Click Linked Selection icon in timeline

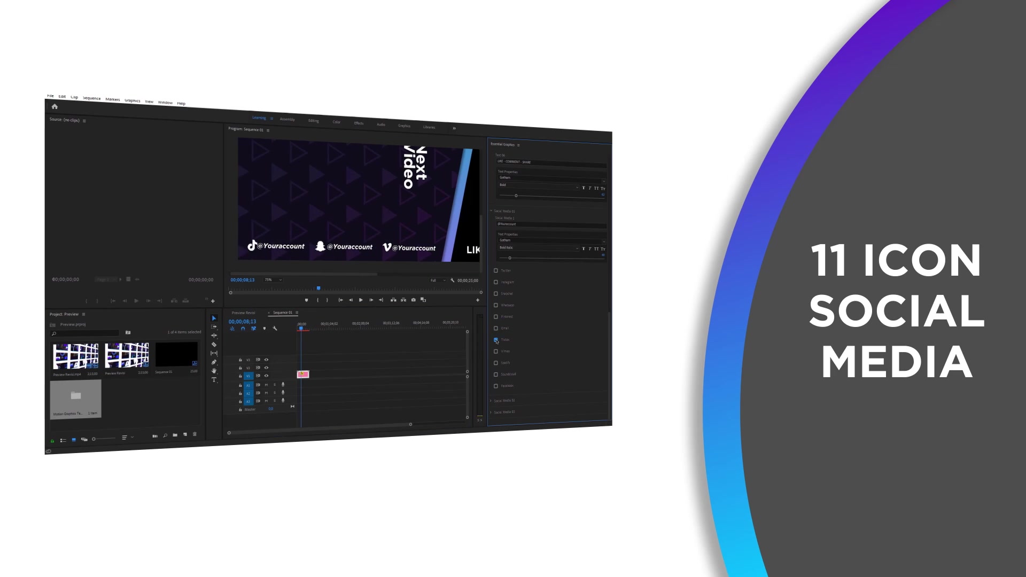click(253, 329)
